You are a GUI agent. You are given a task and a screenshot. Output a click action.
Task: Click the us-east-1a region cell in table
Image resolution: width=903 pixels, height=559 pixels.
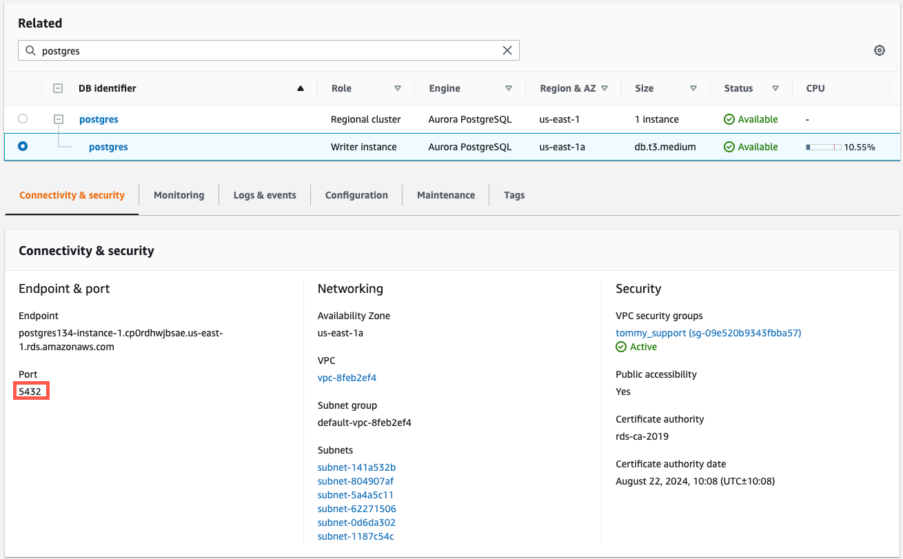[562, 147]
